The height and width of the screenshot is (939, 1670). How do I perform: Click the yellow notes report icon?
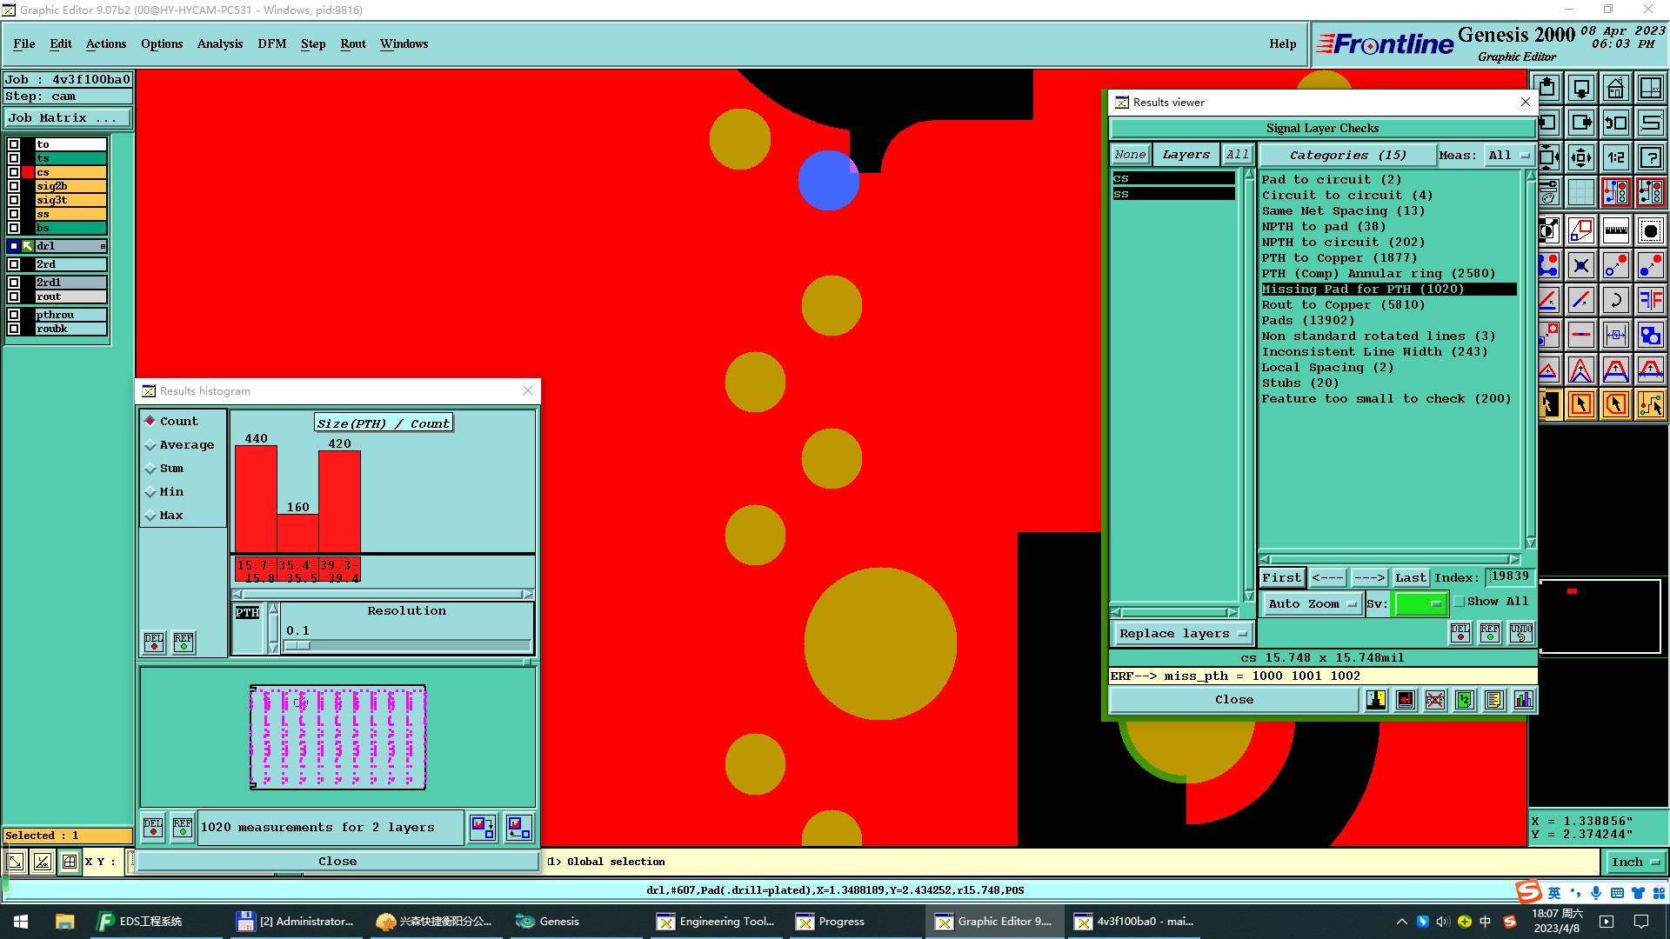pos(1493,700)
